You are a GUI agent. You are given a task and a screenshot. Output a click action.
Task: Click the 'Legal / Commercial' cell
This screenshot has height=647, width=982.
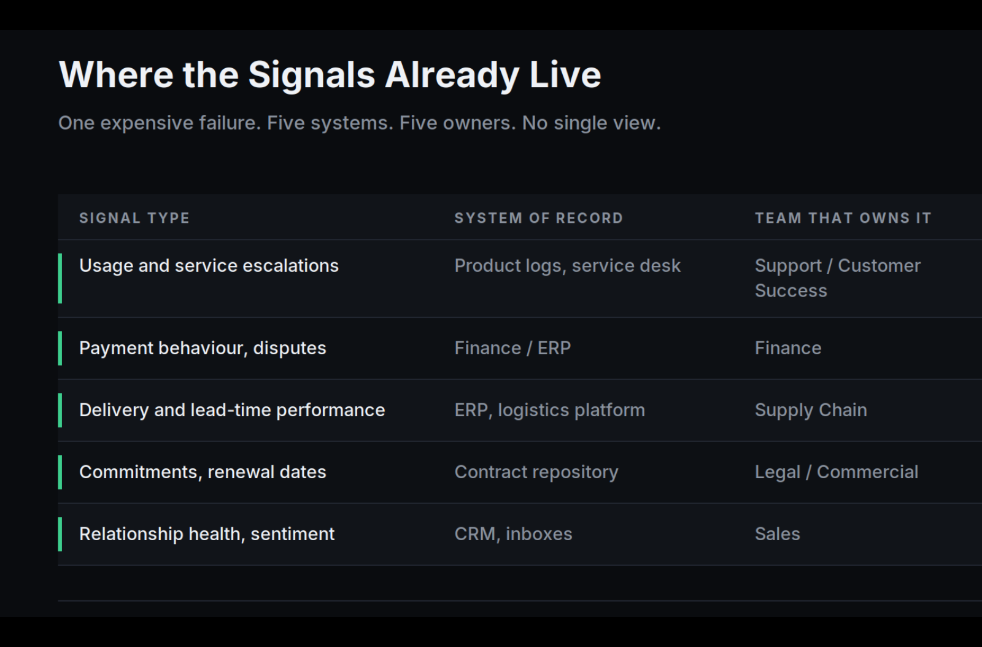pyautogui.click(x=837, y=472)
